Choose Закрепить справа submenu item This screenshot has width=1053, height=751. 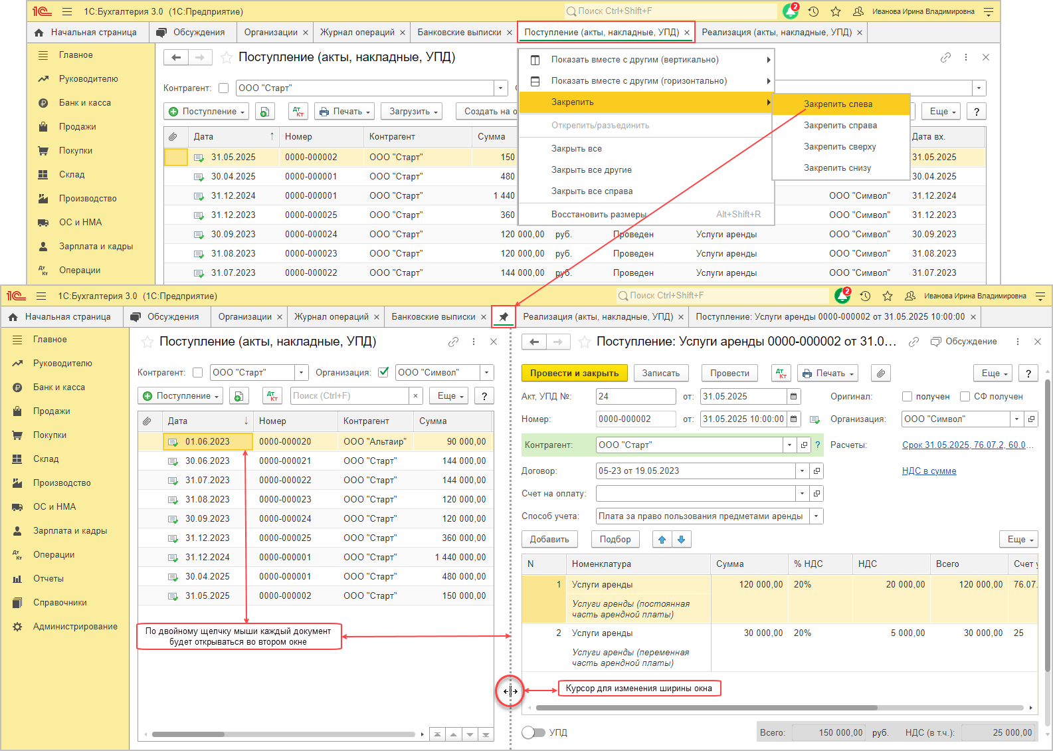tap(840, 126)
